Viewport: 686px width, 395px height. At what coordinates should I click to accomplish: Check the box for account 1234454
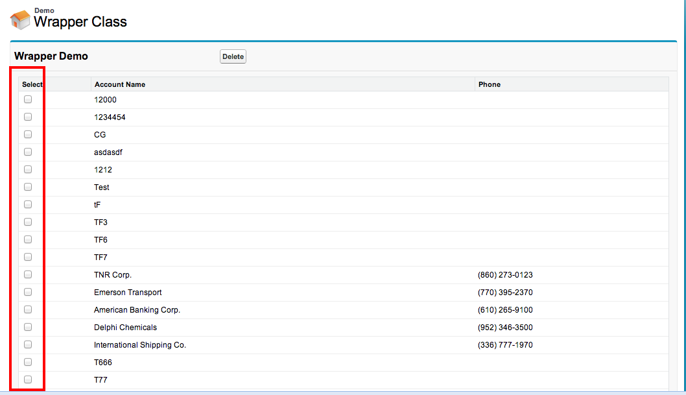[x=28, y=117]
